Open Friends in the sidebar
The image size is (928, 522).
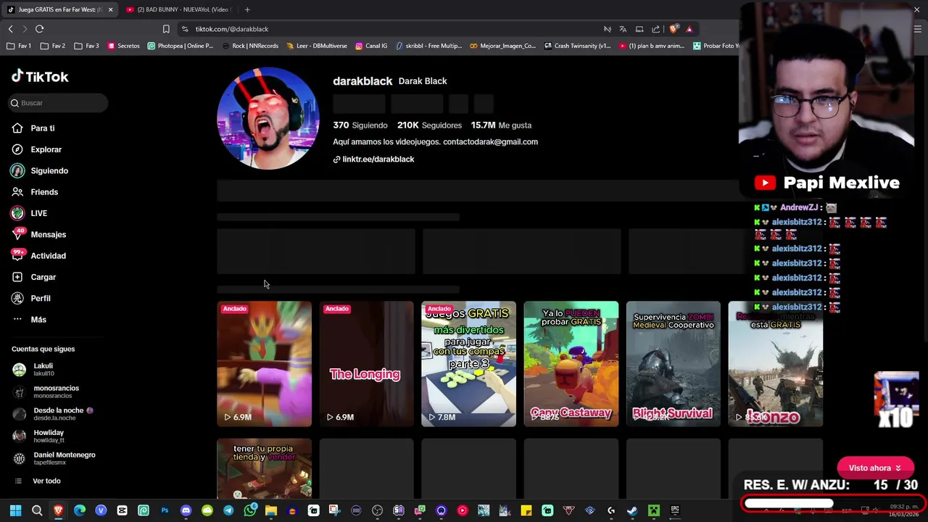coord(35,192)
